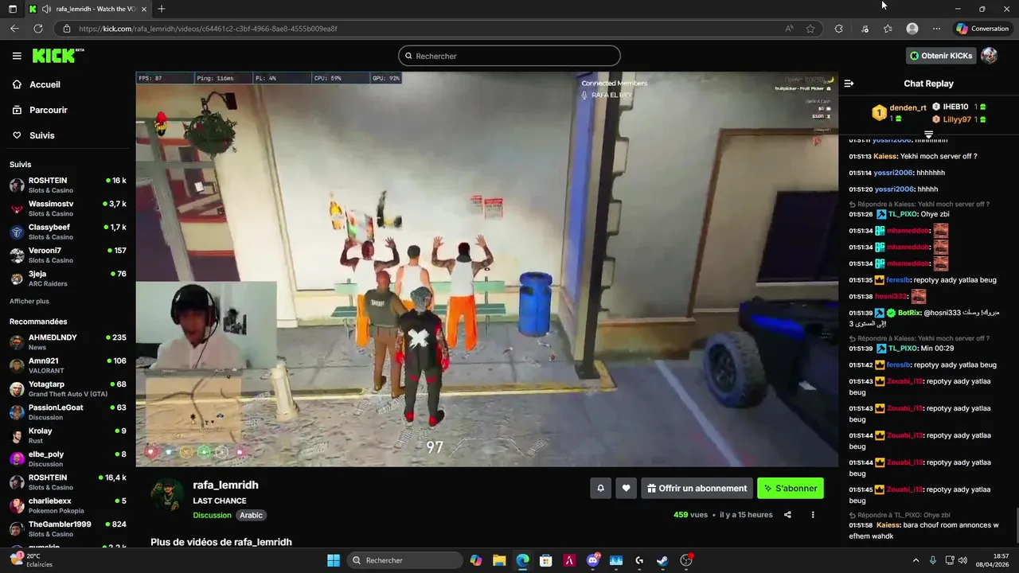The width and height of the screenshot is (1019, 573).
Task: Click the hosni333 username in chat
Action: click(891, 296)
